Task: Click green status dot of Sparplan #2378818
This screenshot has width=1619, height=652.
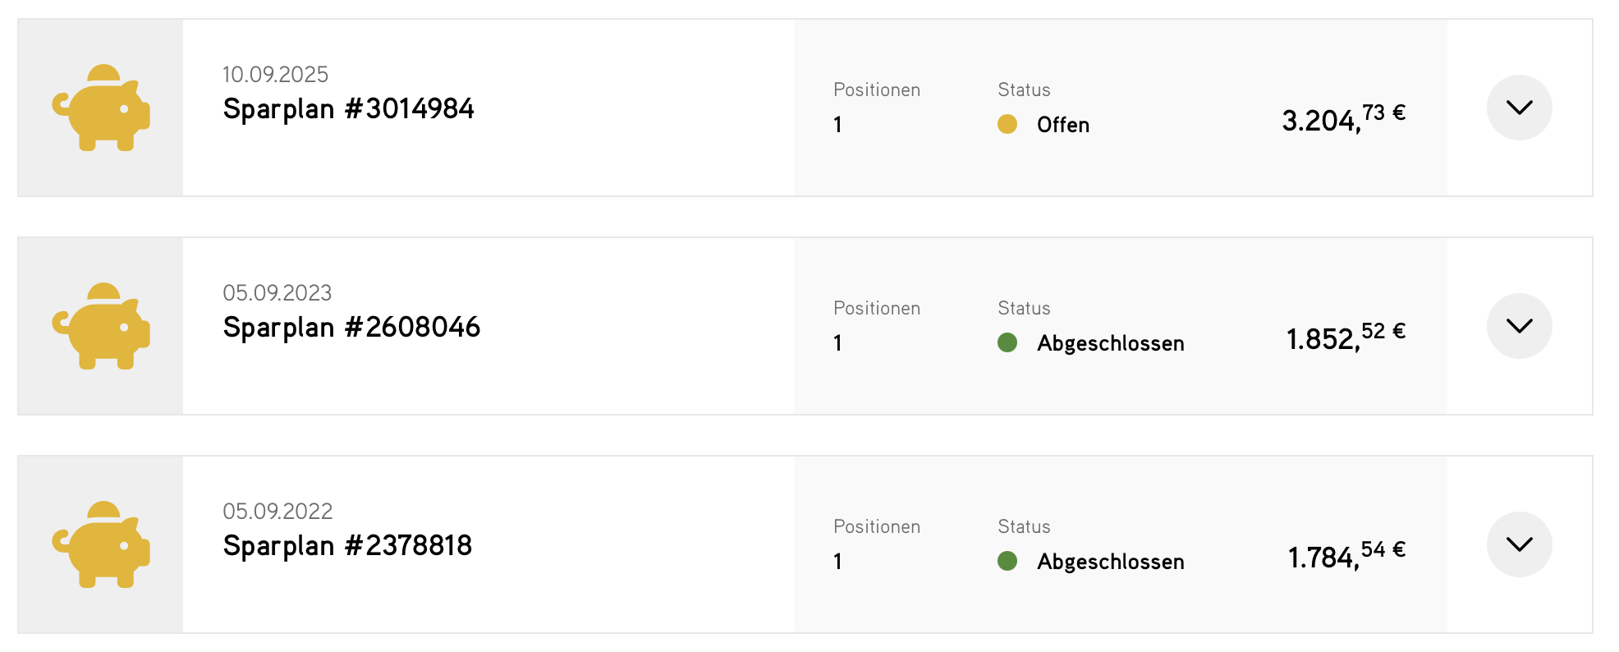Action: pyautogui.click(x=1007, y=561)
